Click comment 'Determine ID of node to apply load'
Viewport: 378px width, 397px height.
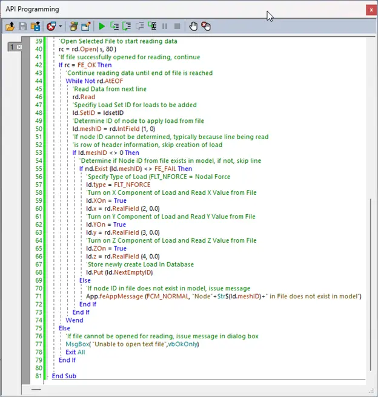(x=138, y=121)
